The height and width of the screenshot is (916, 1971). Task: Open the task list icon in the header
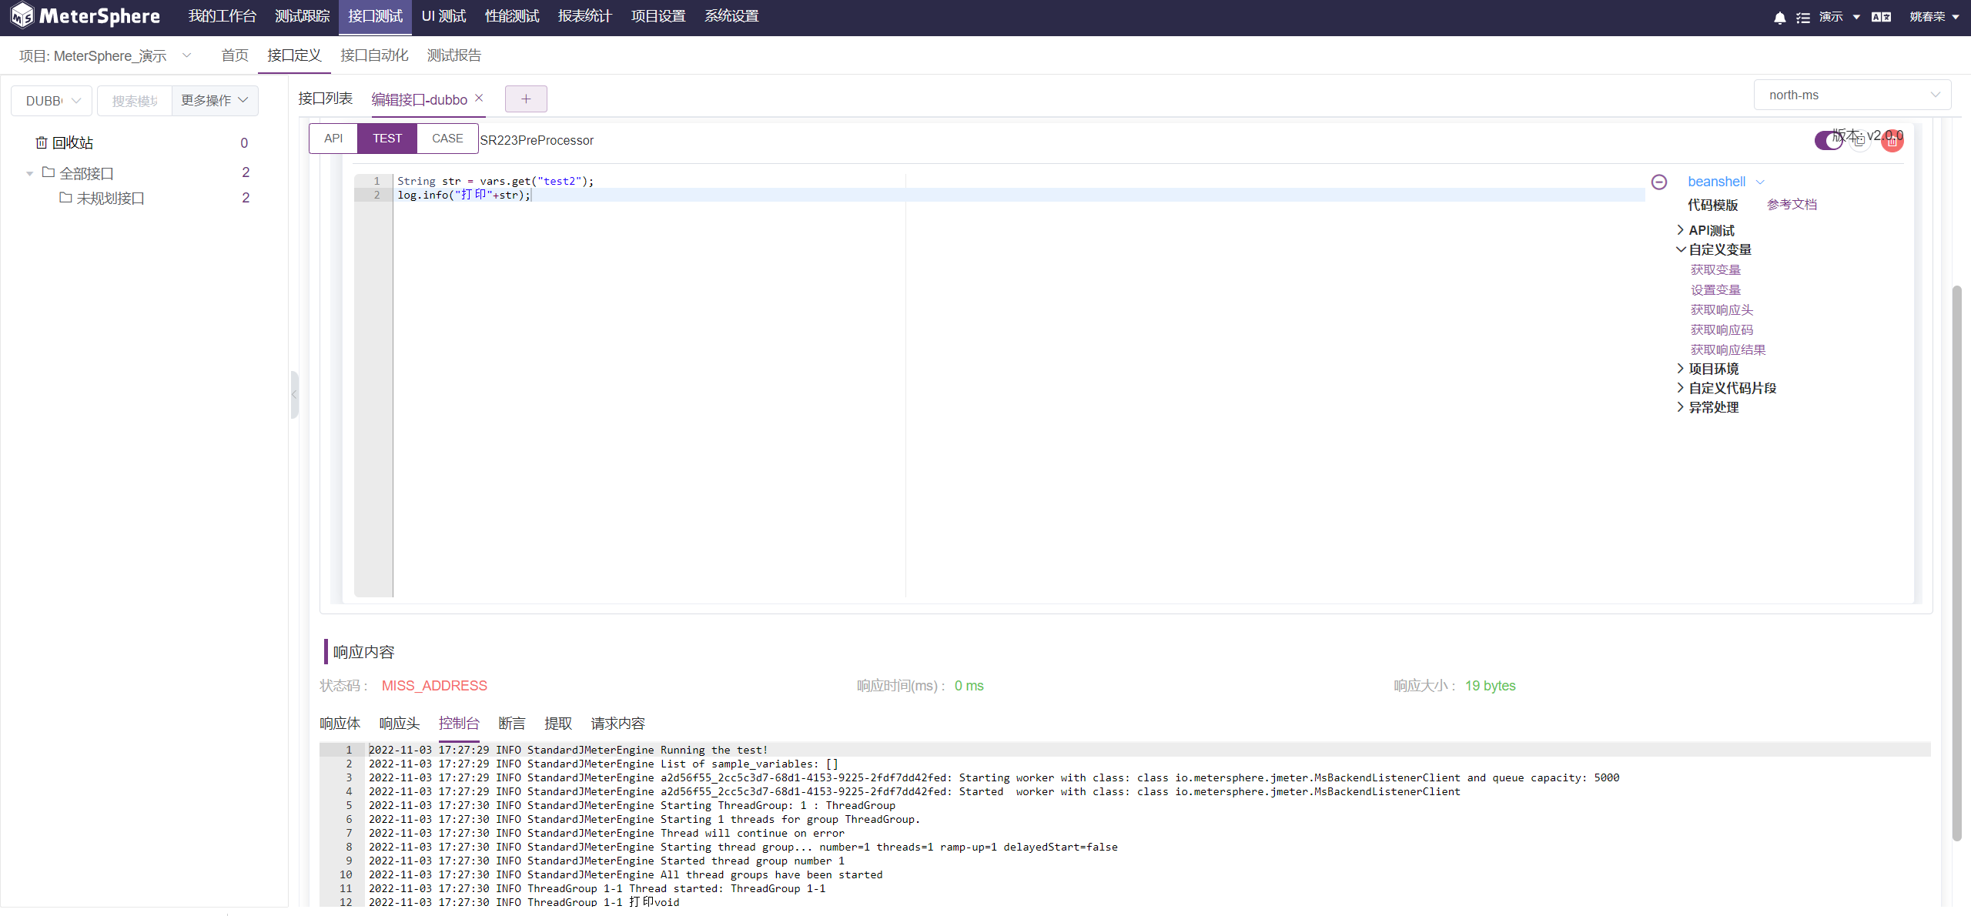point(1805,17)
